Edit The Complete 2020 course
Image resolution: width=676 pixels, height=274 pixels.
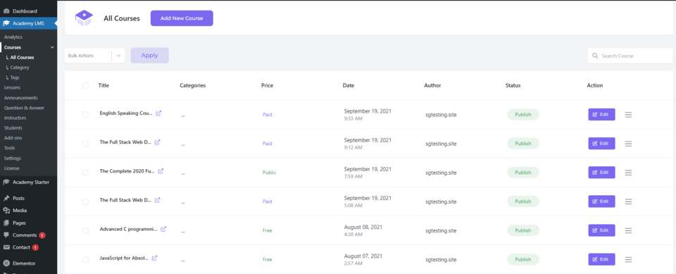pos(601,172)
